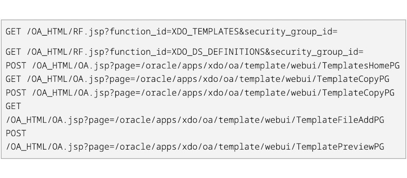The width and height of the screenshot is (407, 178).
Task: Click POST before the TemplateCopyPG request
Action: 16,93
